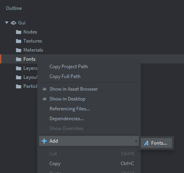184x173 pixels.
Task: Choose Copy from the context menu
Action: pos(89,164)
